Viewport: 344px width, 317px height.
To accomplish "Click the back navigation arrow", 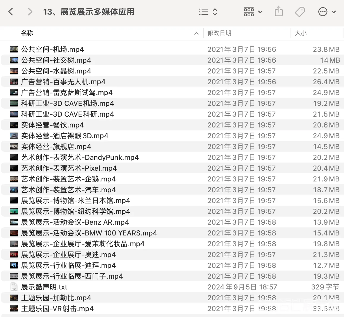I will click(11, 12).
